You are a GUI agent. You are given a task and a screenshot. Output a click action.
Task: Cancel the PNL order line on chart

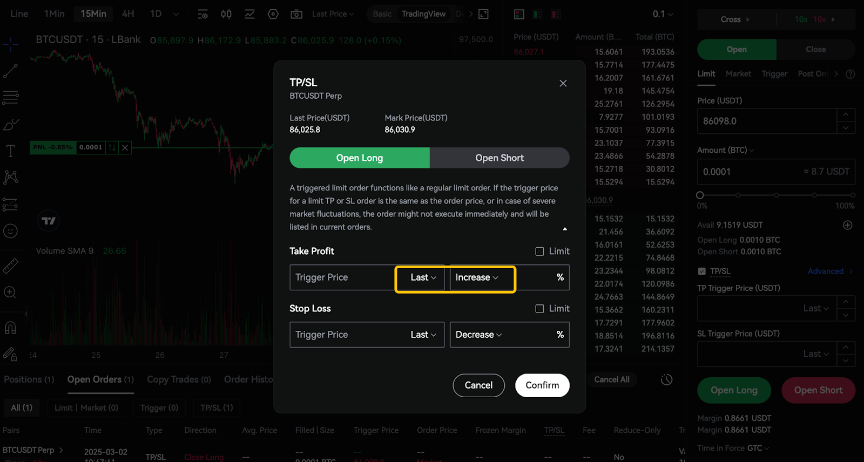click(125, 147)
